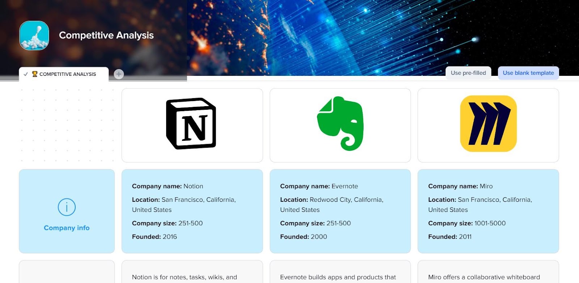This screenshot has width=579, height=283.
Task: Click the 'Evernote builds apps and products' description
Action: [x=338, y=277]
